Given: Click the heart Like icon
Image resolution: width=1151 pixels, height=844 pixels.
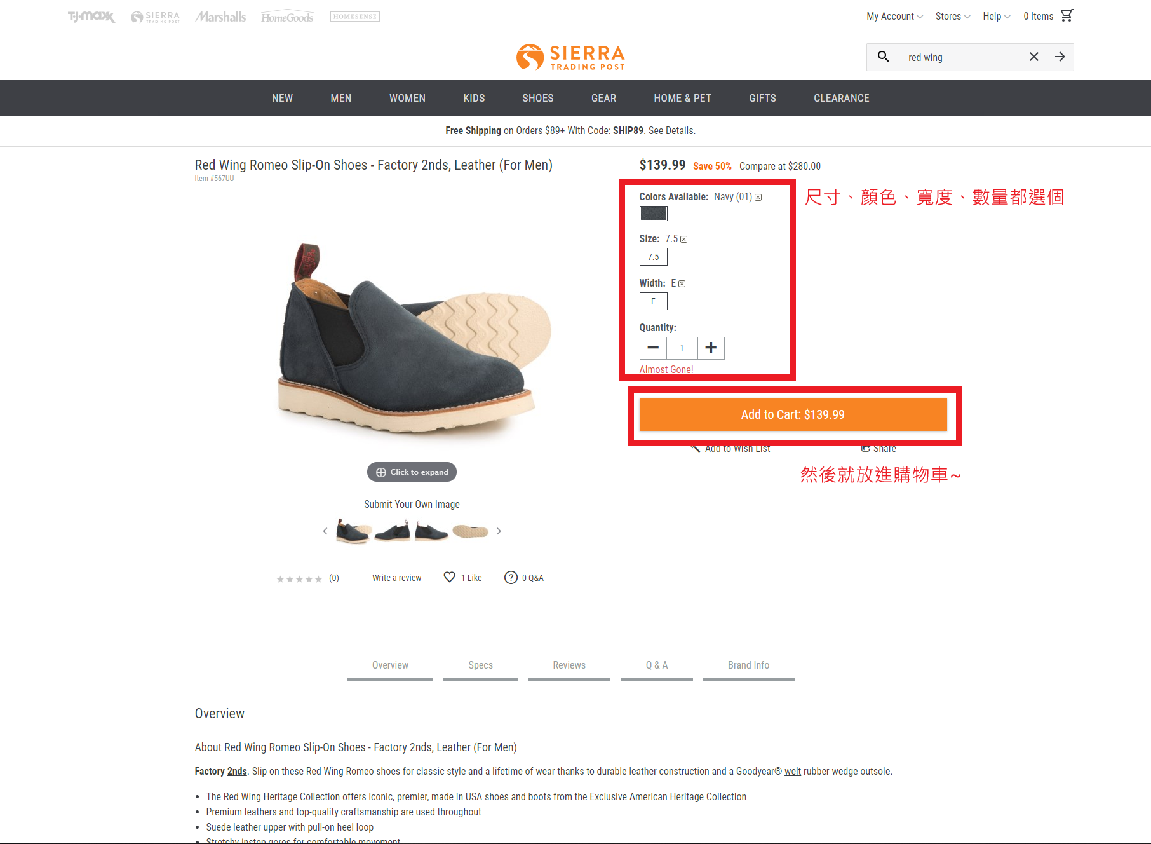Looking at the screenshot, I should point(449,577).
